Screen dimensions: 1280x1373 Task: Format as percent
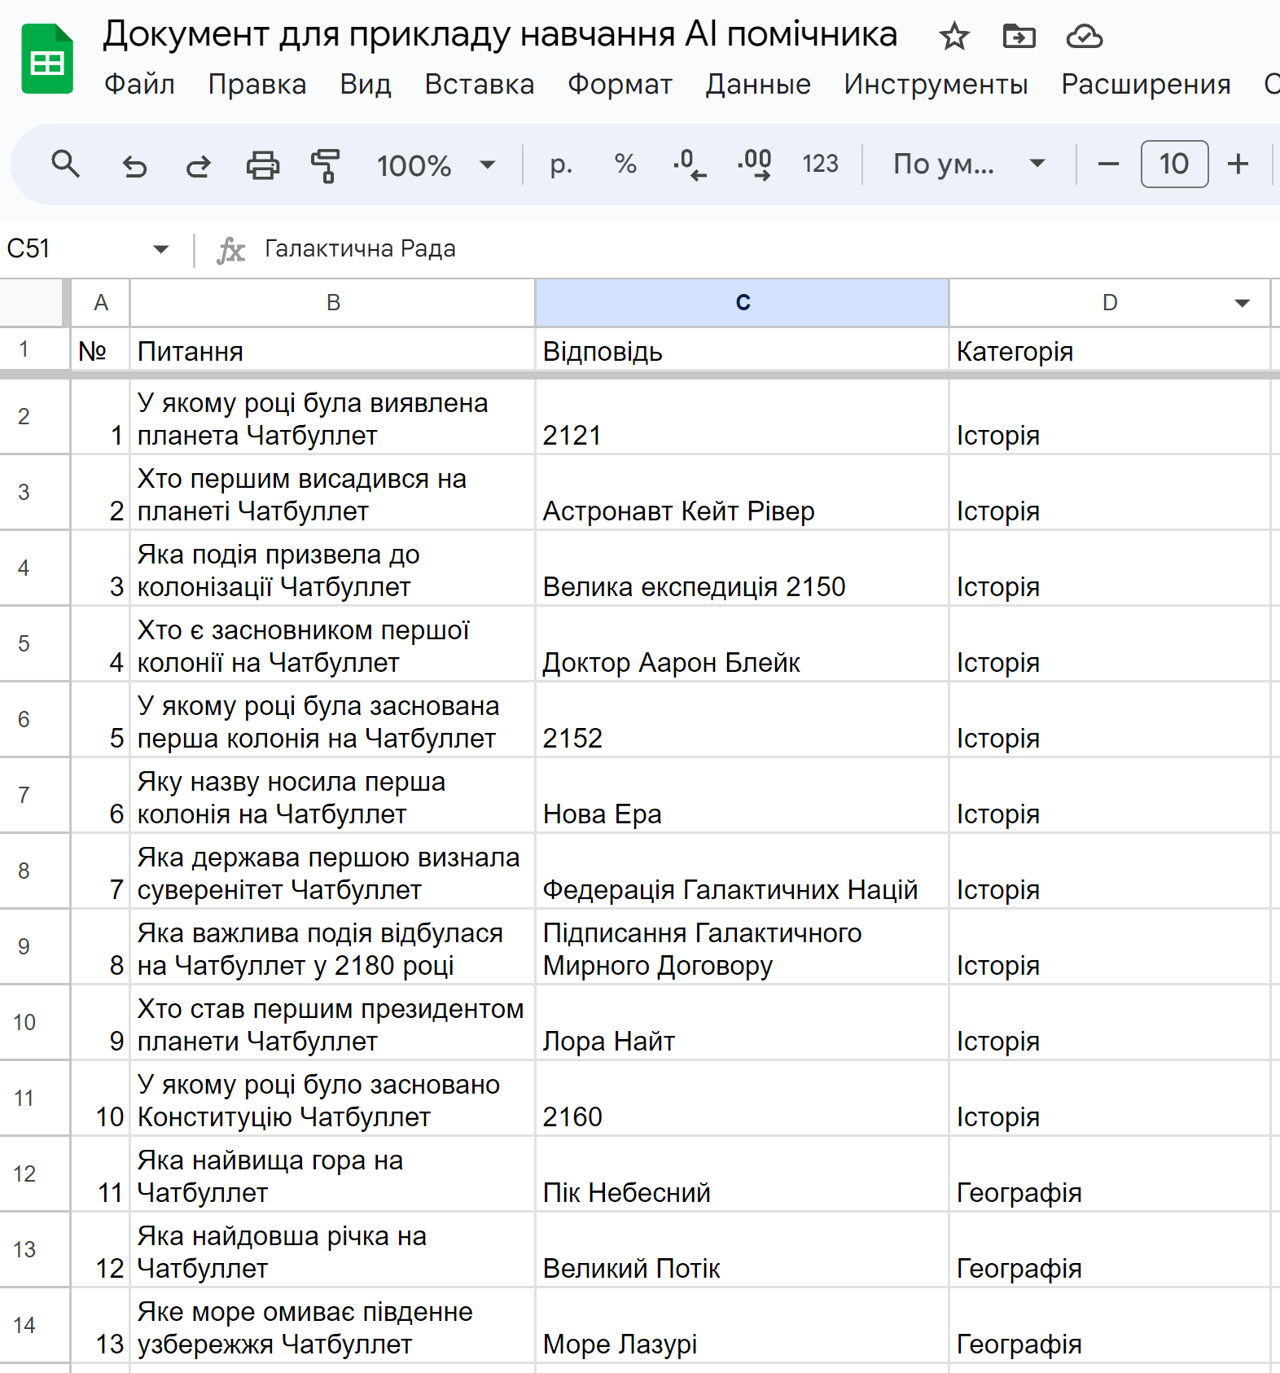(x=625, y=164)
